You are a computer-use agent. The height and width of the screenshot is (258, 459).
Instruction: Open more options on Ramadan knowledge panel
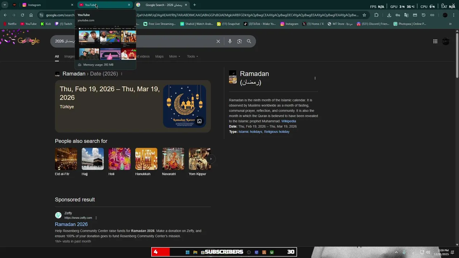coord(315,78)
